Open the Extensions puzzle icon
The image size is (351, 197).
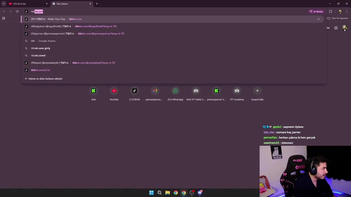(330, 11)
